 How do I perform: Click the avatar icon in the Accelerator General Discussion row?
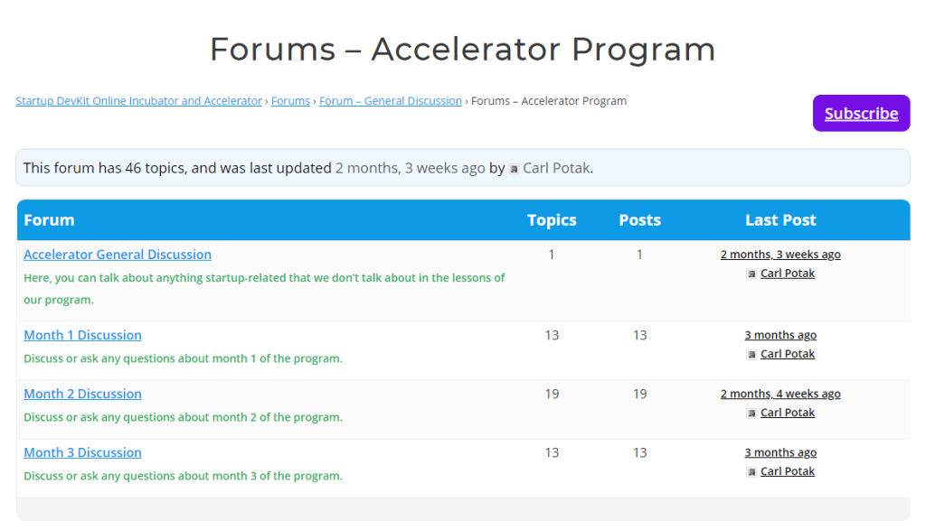click(751, 273)
